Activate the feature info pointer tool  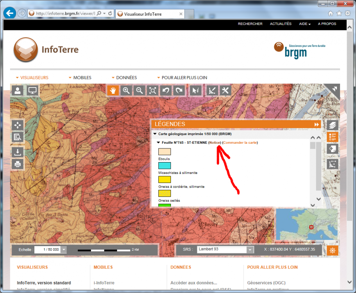(x=196, y=91)
